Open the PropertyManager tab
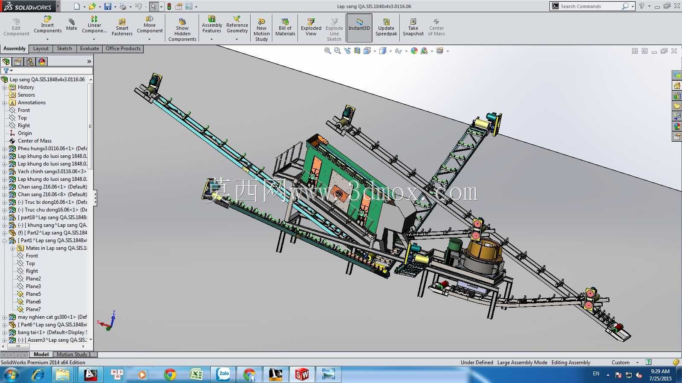 point(18,62)
